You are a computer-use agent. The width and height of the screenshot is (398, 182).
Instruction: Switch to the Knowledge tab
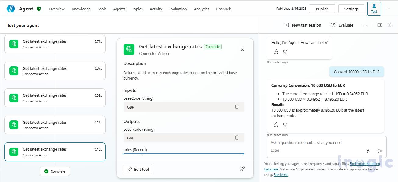[x=81, y=9]
